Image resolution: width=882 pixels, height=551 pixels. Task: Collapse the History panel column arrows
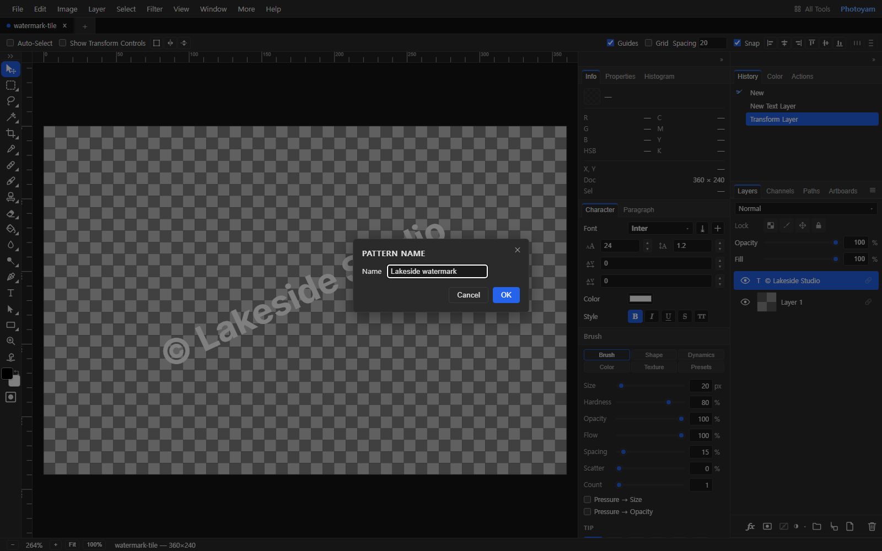[x=873, y=60]
